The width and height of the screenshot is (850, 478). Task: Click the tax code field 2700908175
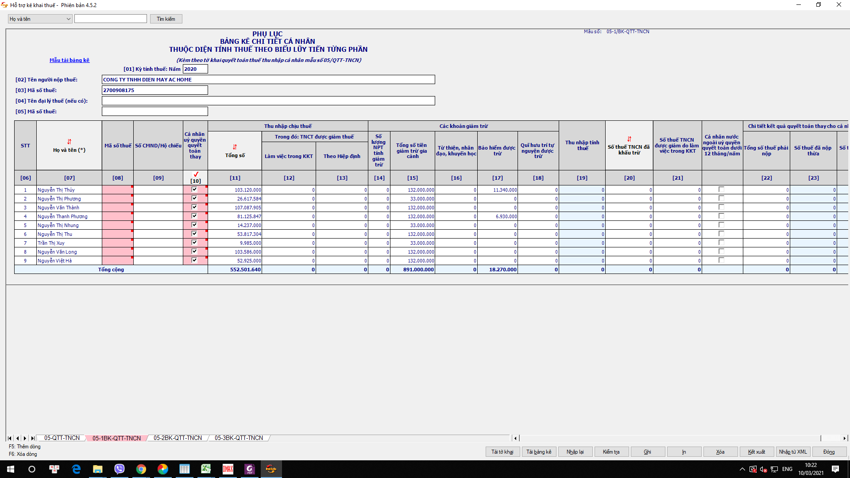(x=155, y=90)
